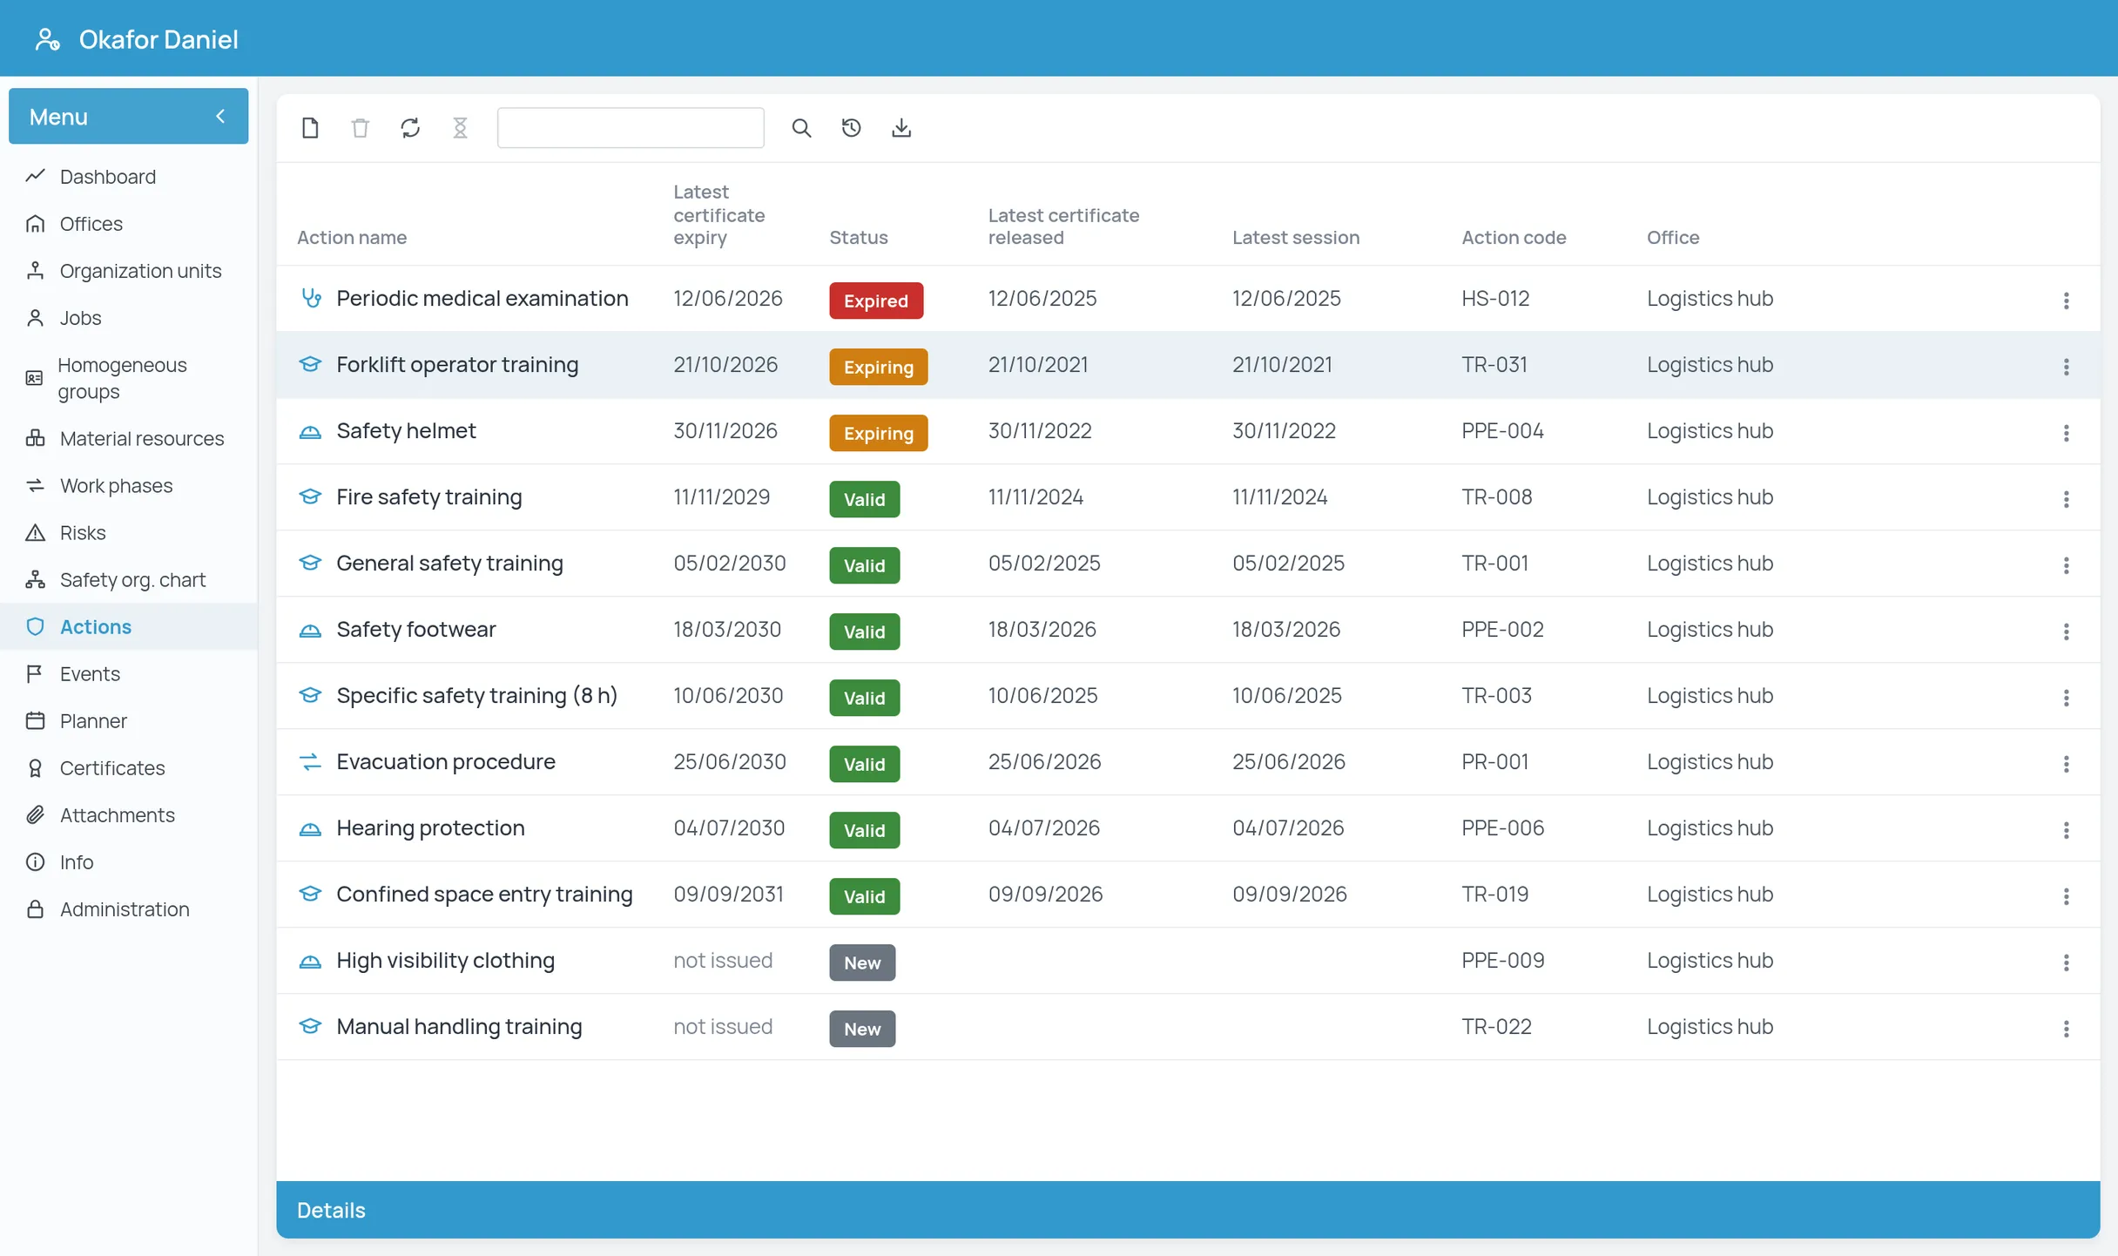Screen dimensions: 2118x1256
Task: Open row menu for High visibility clothing
Action: click(2066, 962)
